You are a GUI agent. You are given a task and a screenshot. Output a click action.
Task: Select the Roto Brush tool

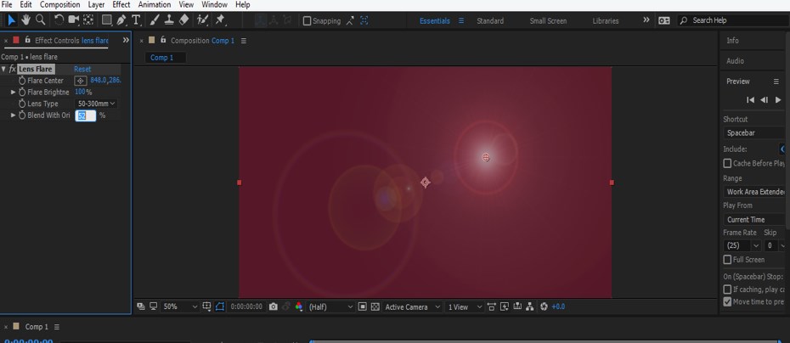pyautogui.click(x=202, y=20)
